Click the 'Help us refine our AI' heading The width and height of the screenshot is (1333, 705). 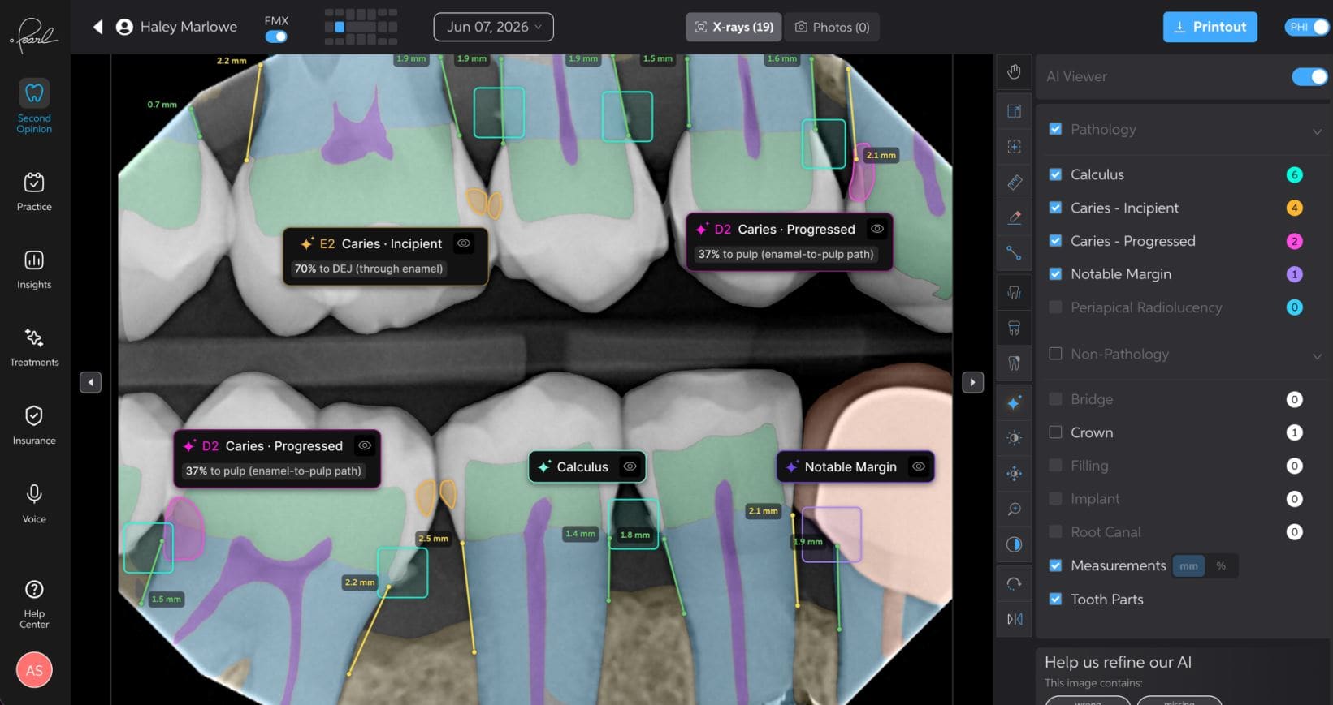1118,662
